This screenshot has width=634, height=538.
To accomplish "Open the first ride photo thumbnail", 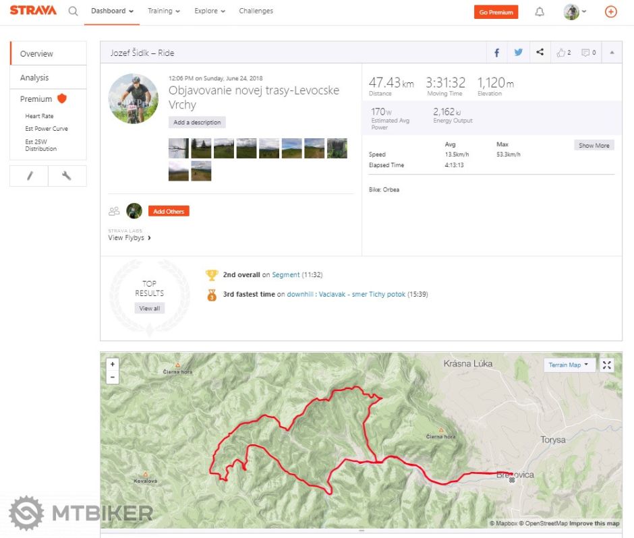I will point(177,148).
